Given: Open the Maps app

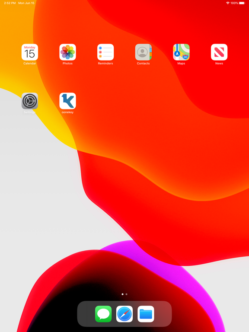Looking at the screenshot, I should (x=181, y=52).
